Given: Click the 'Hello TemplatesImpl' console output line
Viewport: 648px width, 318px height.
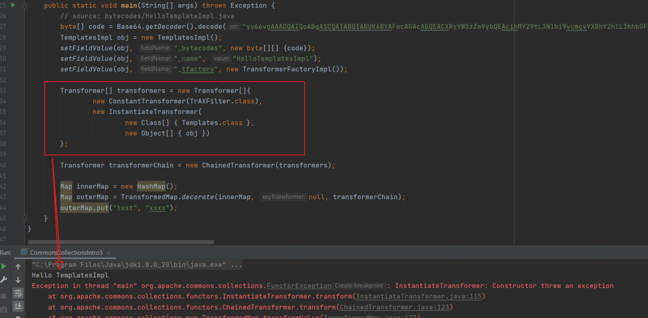Looking at the screenshot, I should tap(70, 275).
